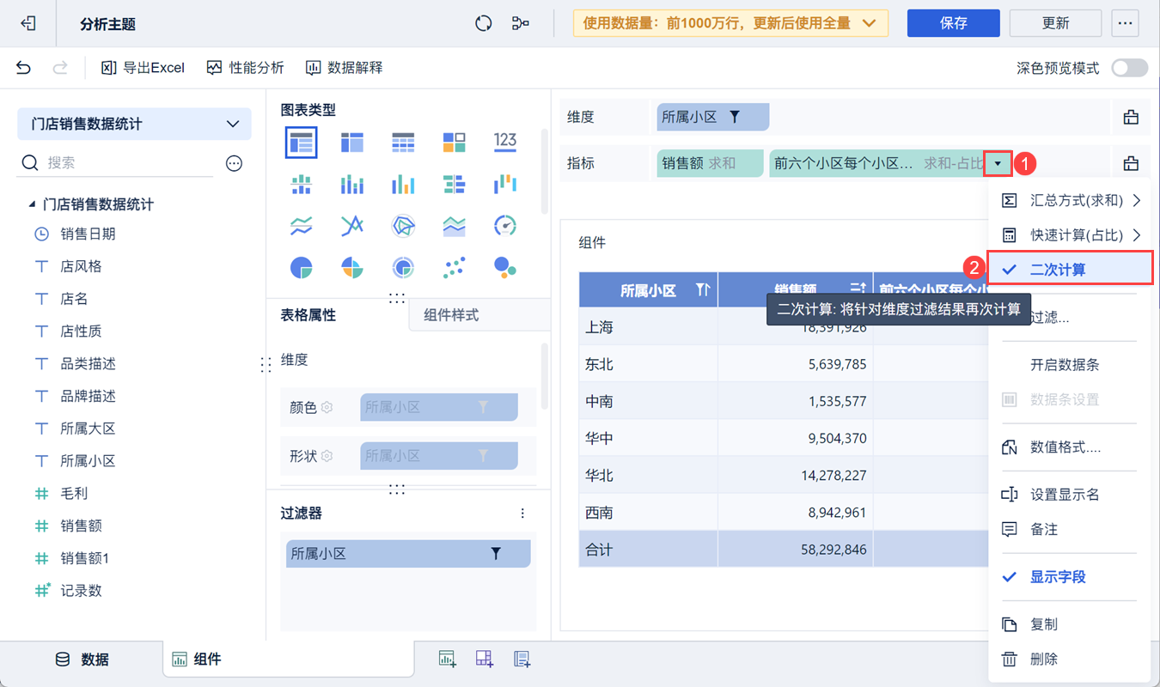Choose the radar chart type
Image resolution: width=1160 pixels, height=687 pixels.
(x=403, y=226)
